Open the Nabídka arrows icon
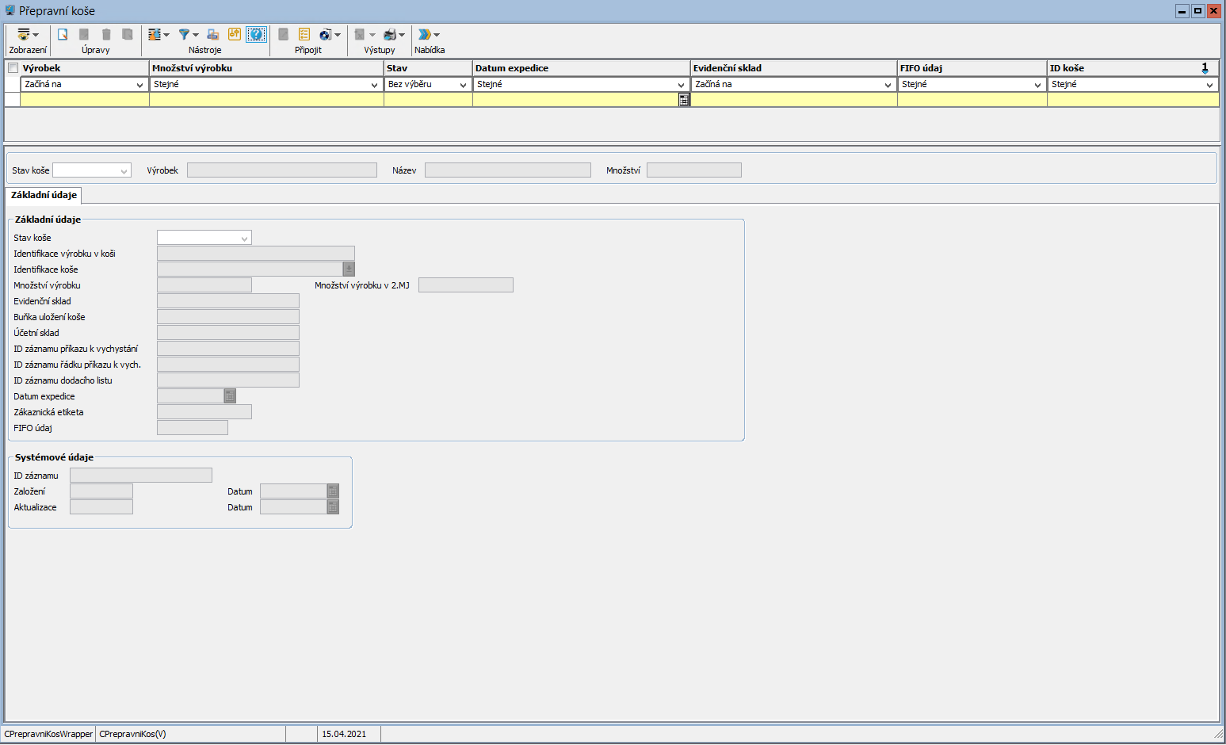This screenshot has width=1226, height=745. 426,35
